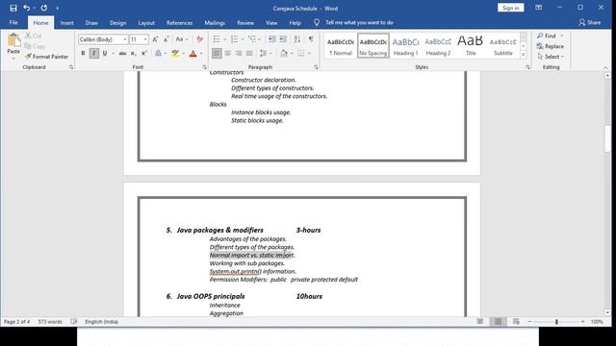
Task: Click the vertical scrollbar thumb
Action: point(607,138)
